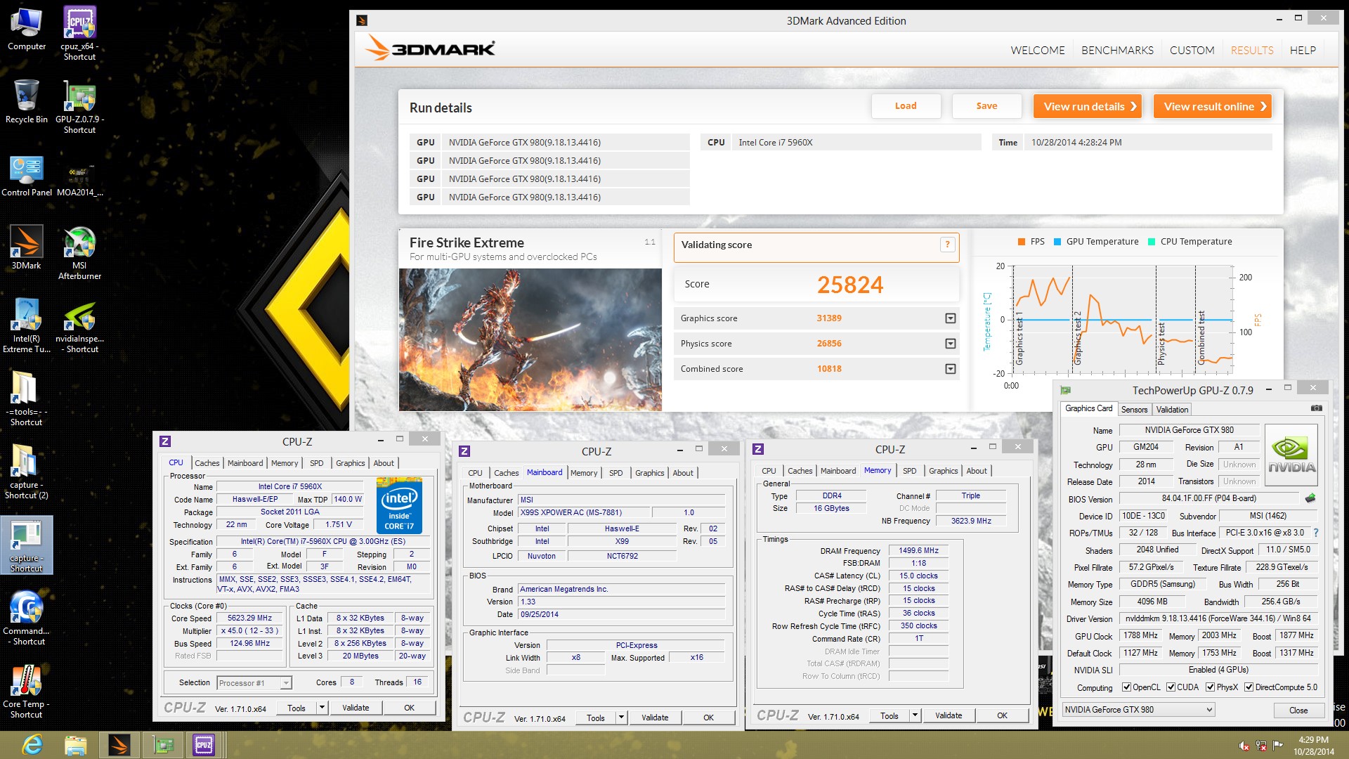The image size is (1349, 759).
Task: Toggle the PhysX checkbox in GPU-Z
Action: tap(1211, 687)
